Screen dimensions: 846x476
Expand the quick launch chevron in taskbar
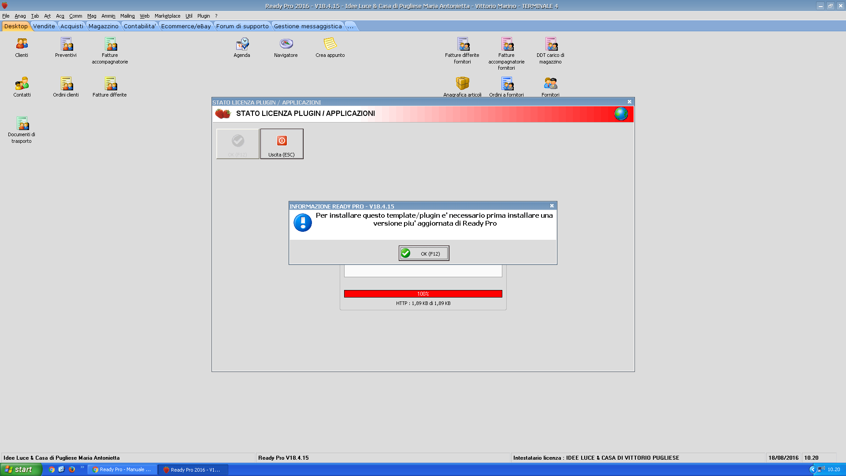click(x=82, y=467)
